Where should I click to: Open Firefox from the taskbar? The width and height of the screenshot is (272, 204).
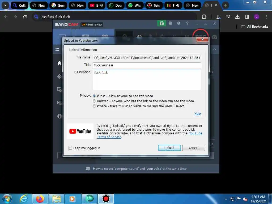tap(40, 199)
